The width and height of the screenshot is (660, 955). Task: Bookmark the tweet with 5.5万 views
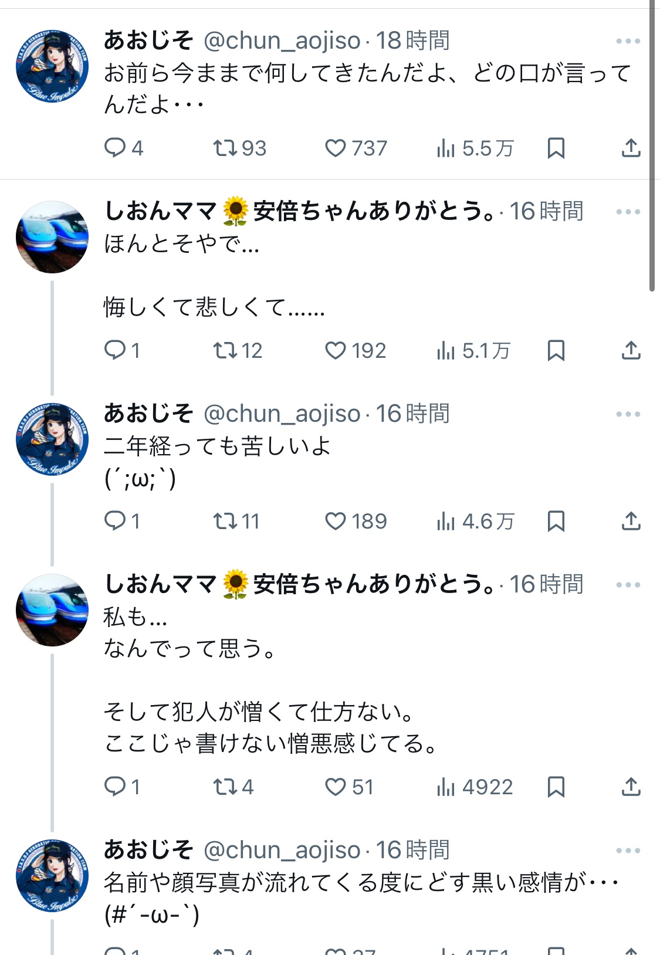(556, 148)
